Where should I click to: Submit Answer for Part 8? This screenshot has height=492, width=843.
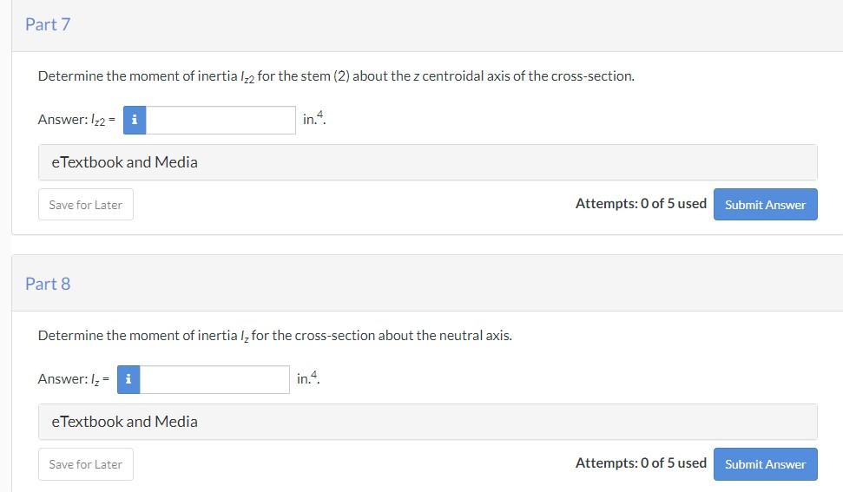[x=765, y=464]
